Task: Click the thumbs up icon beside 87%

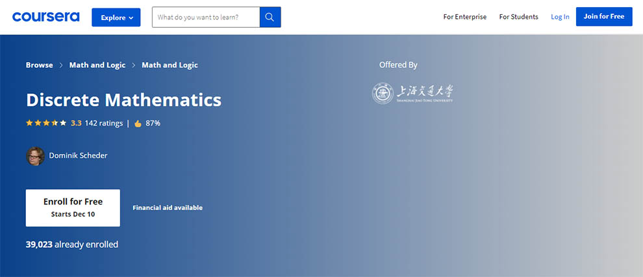Action: (x=138, y=123)
